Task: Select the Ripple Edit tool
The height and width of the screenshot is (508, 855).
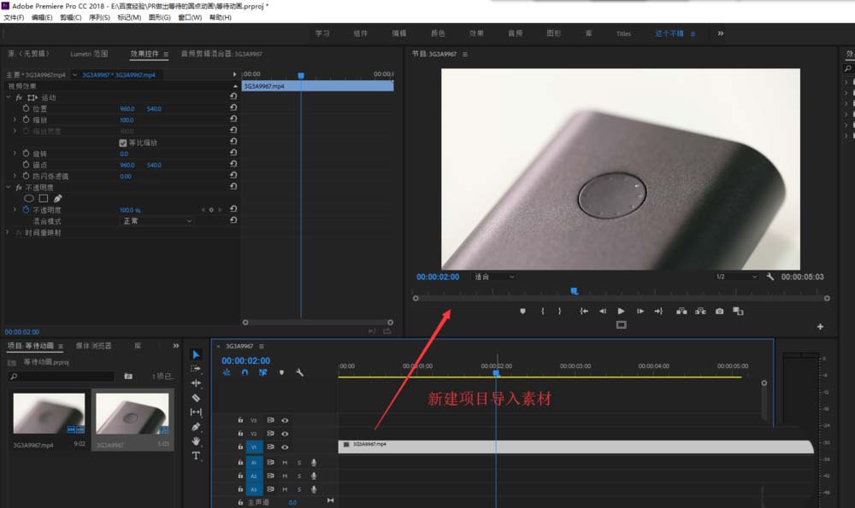Action: click(x=196, y=382)
